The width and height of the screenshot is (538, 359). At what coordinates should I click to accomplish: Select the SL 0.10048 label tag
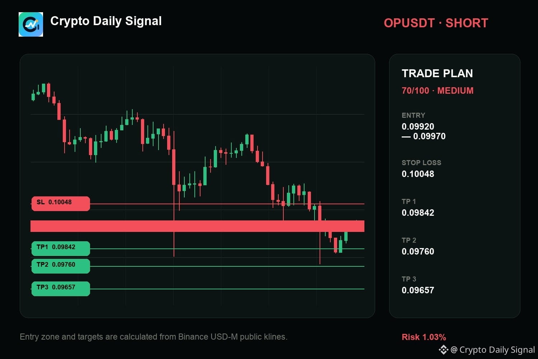tap(61, 204)
